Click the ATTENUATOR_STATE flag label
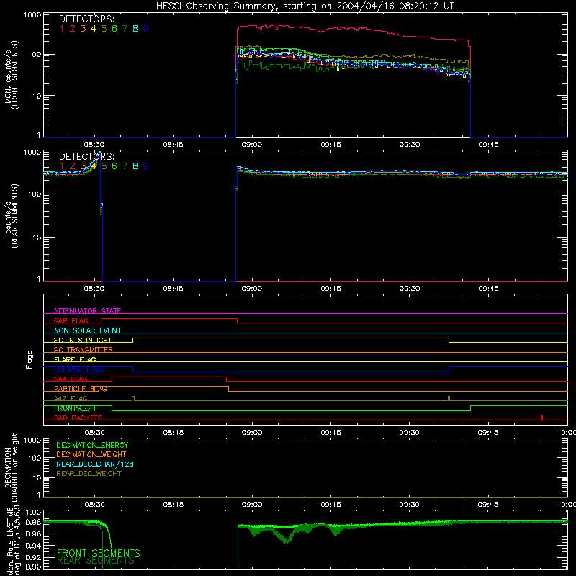576x576 pixels. tap(87, 311)
